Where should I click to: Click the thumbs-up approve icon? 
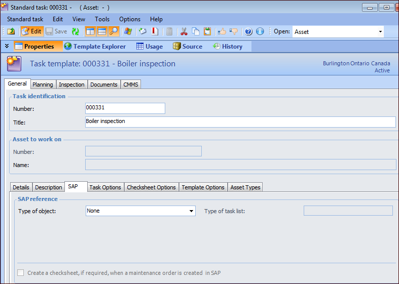pos(222,31)
